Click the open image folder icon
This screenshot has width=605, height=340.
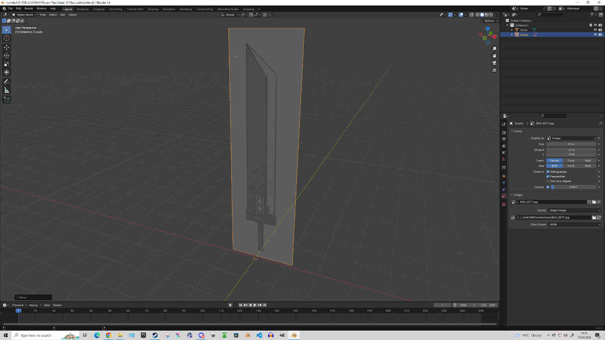point(594,202)
